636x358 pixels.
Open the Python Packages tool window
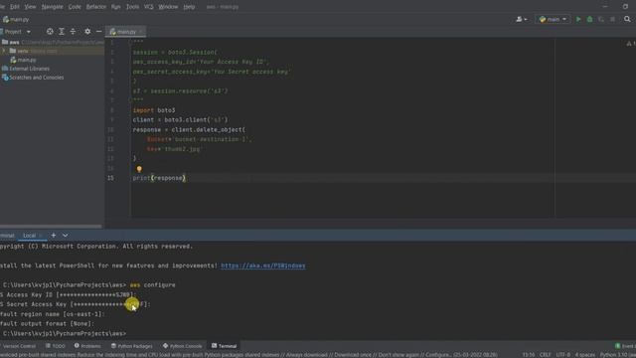[132, 346]
